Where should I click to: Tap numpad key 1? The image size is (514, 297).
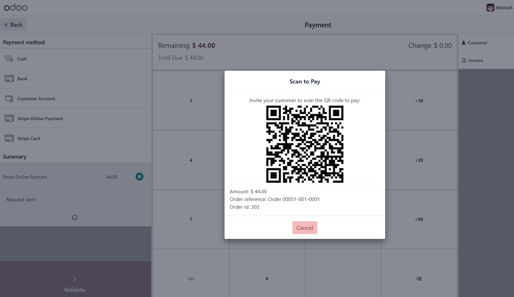coord(191,101)
